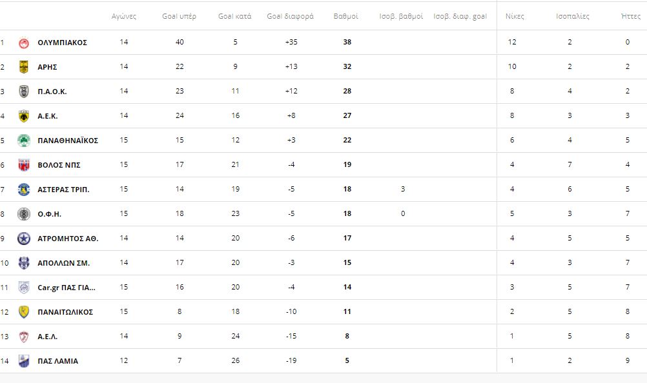This screenshot has height=383, width=647.
Task: Open the Car.gr ΠΑΣ ΓΙΑ... team link
Action: [67, 288]
